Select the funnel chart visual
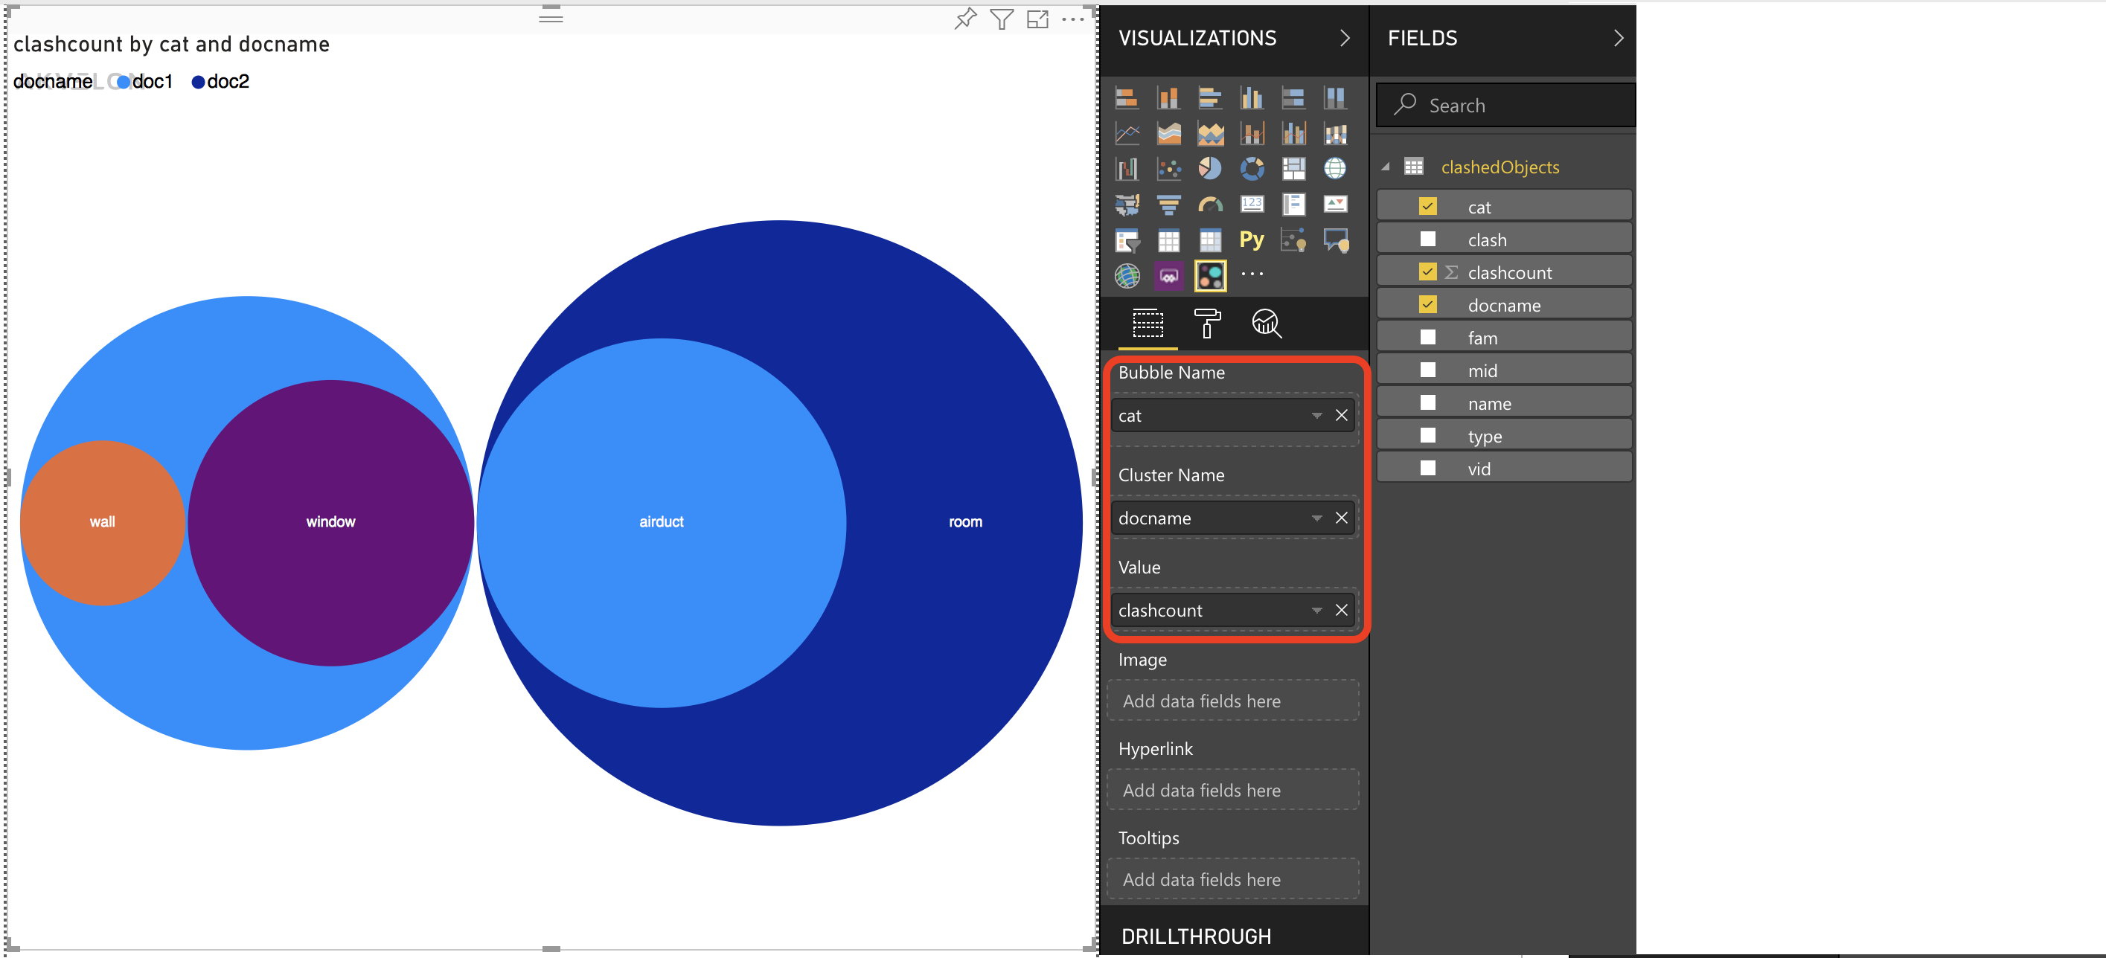Image resolution: width=2106 pixels, height=958 pixels. tap(1168, 205)
